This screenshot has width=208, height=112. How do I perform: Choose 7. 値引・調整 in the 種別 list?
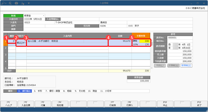53,91
